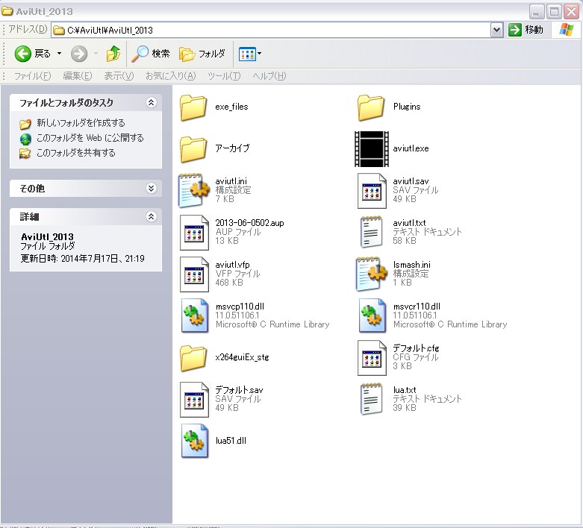Open the exe_files folder icon
The height and width of the screenshot is (528, 583).
pyautogui.click(x=194, y=107)
